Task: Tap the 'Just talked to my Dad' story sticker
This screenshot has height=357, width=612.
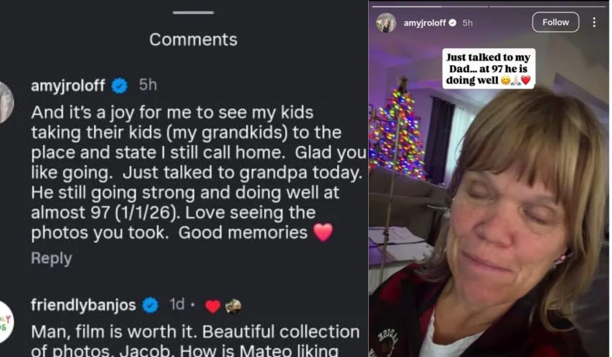Action: (x=488, y=69)
